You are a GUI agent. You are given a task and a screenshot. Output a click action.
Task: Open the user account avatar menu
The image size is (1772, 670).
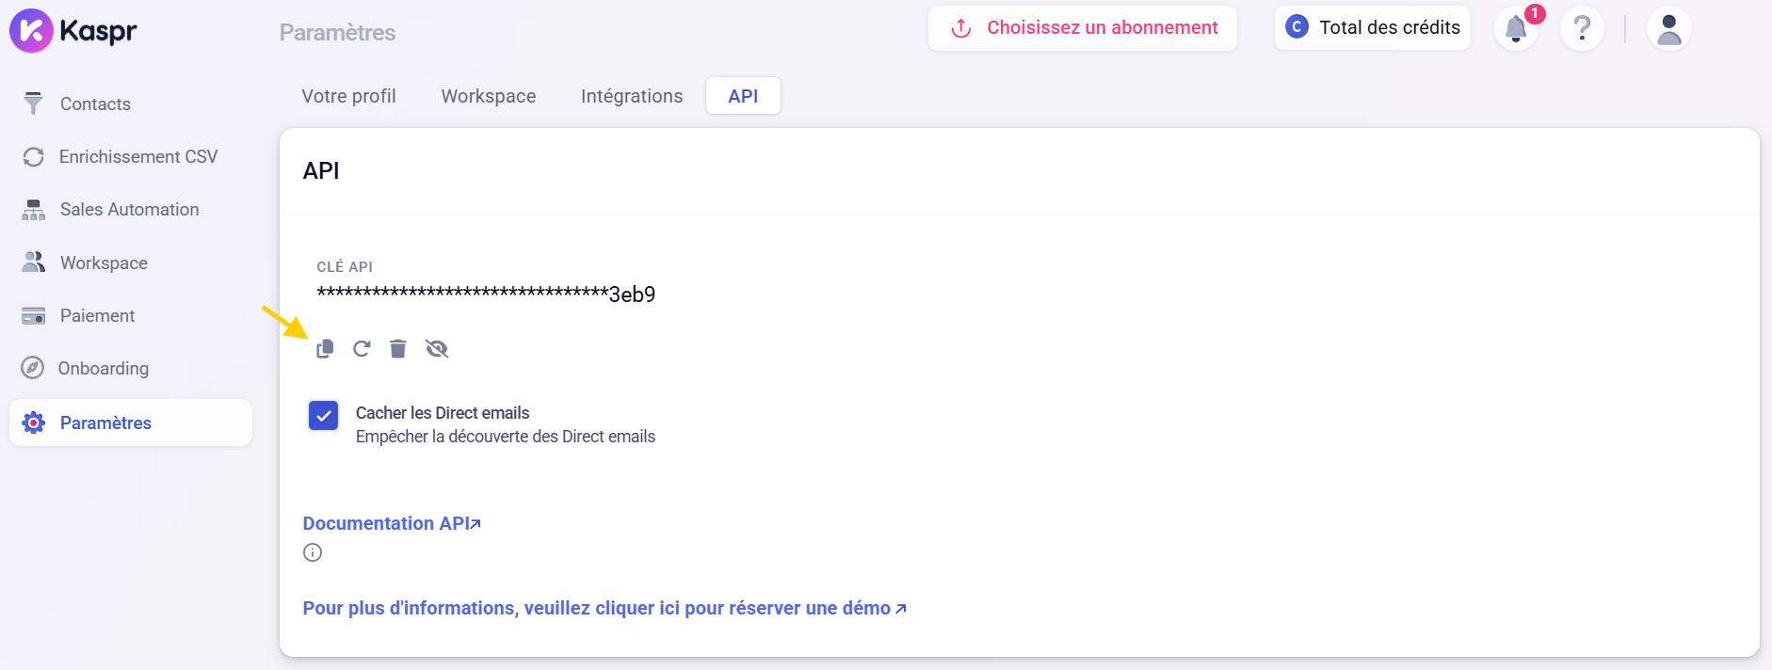tap(1668, 29)
